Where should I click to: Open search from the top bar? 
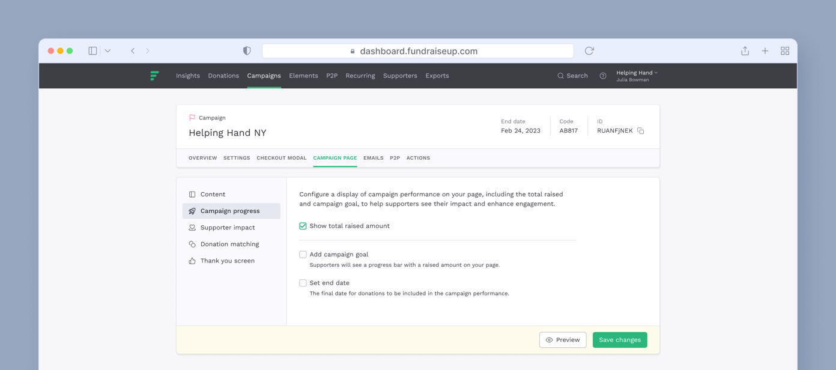pyautogui.click(x=571, y=76)
